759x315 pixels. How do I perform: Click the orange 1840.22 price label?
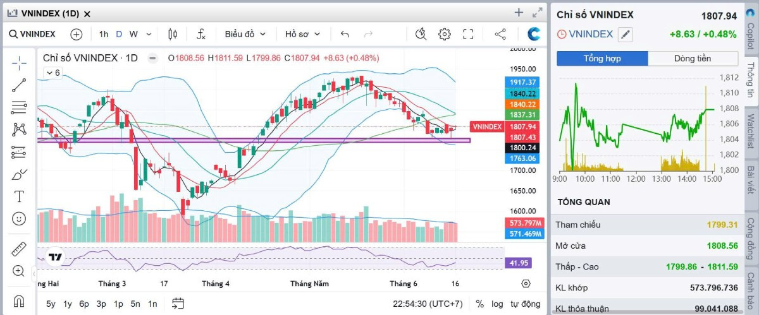click(523, 104)
